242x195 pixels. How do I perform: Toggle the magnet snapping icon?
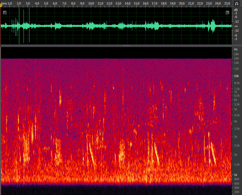point(236,4)
